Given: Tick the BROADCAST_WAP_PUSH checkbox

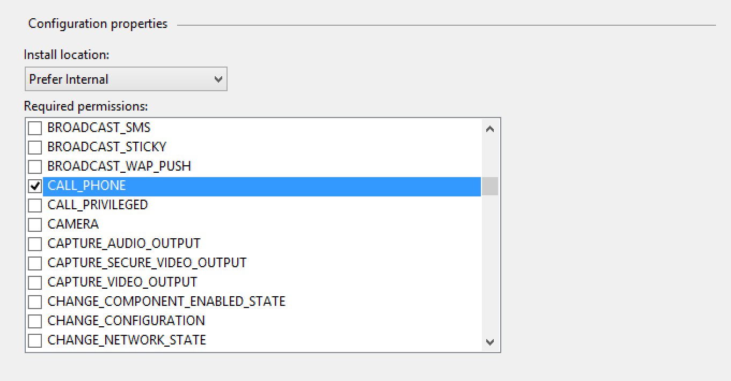Looking at the screenshot, I should 35,167.
